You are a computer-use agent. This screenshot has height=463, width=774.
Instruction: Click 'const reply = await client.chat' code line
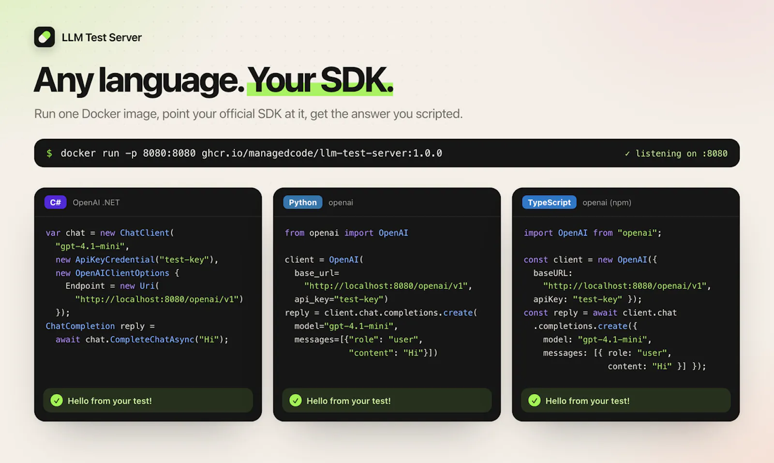600,313
